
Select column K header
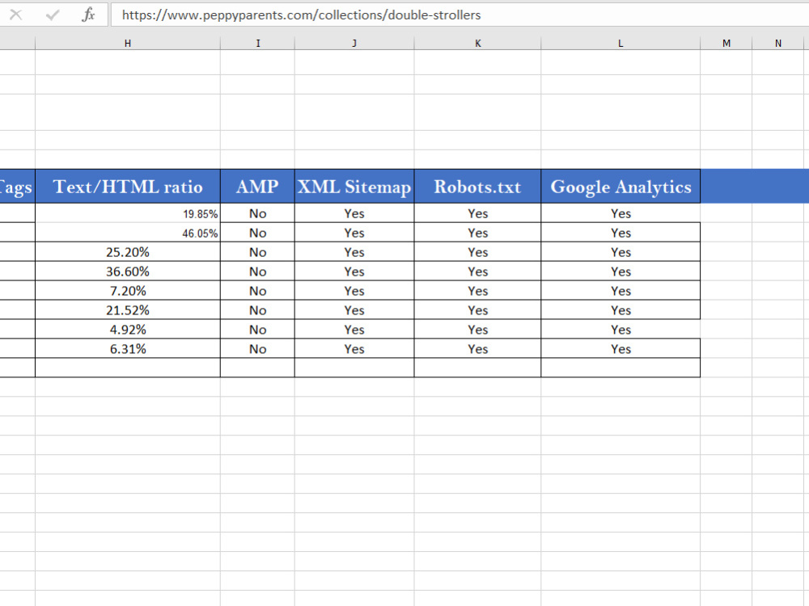click(478, 44)
